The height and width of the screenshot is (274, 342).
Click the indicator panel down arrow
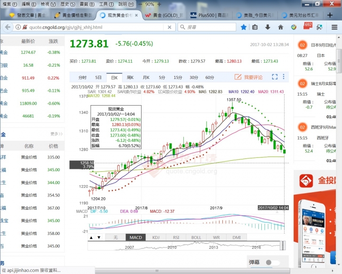coord(99,237)
